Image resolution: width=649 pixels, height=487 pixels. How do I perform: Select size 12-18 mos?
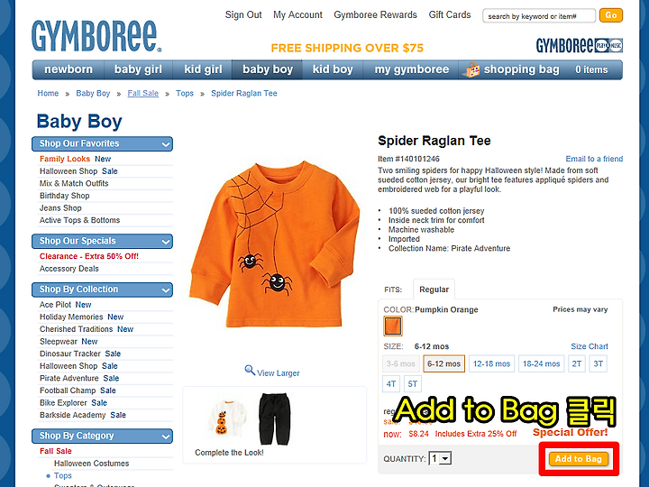coord(491,364)
